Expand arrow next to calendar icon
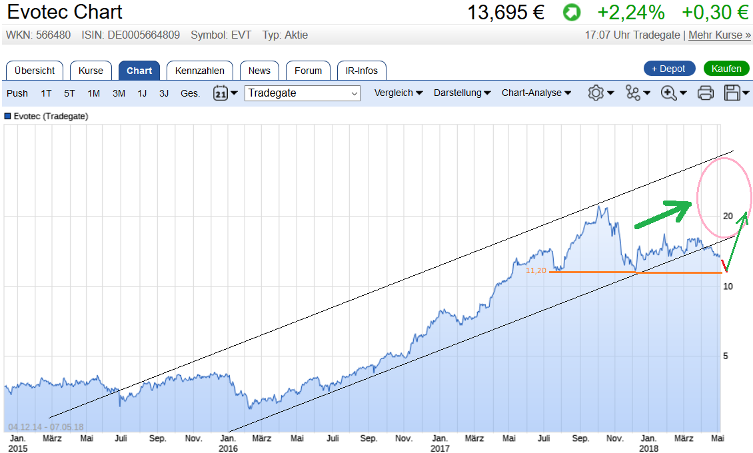This screenshot has width=753, height=453. (x=235, y=93)
